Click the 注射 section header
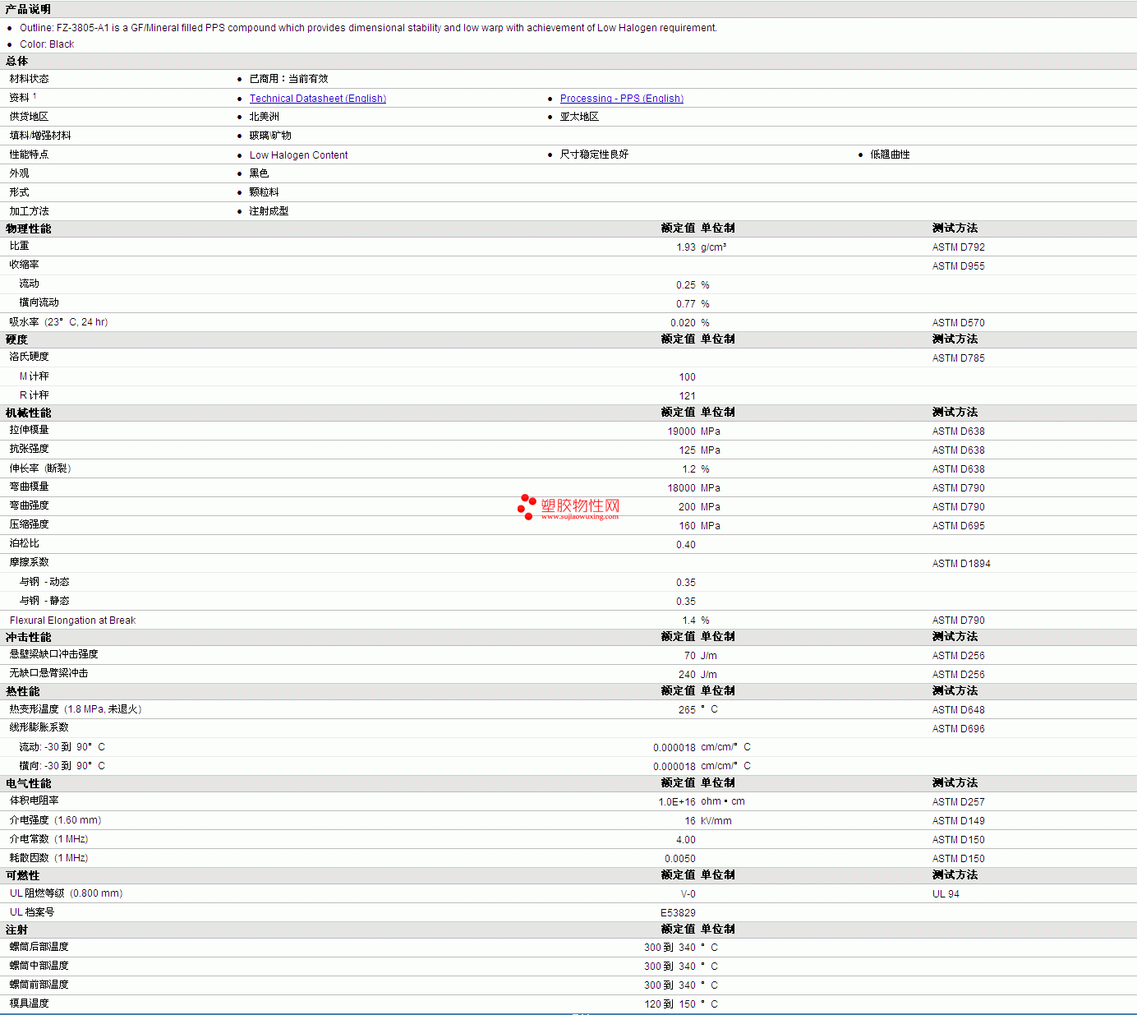 click(x=16, y=930)
